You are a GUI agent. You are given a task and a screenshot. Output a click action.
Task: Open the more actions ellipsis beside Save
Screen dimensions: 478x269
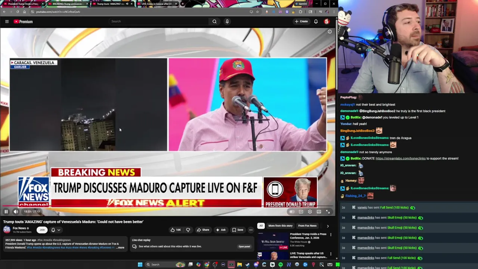coord(251,230)
